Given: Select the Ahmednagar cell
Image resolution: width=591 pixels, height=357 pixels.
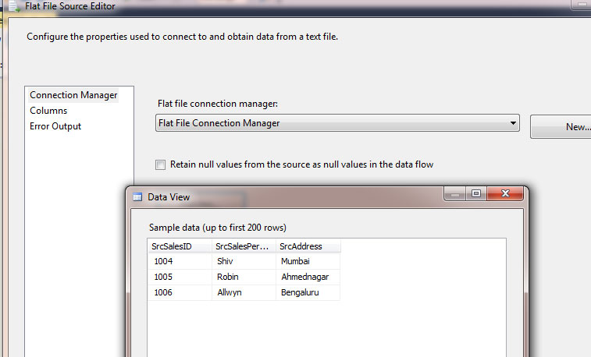Looking at the screenshot, I should point(308,277).
